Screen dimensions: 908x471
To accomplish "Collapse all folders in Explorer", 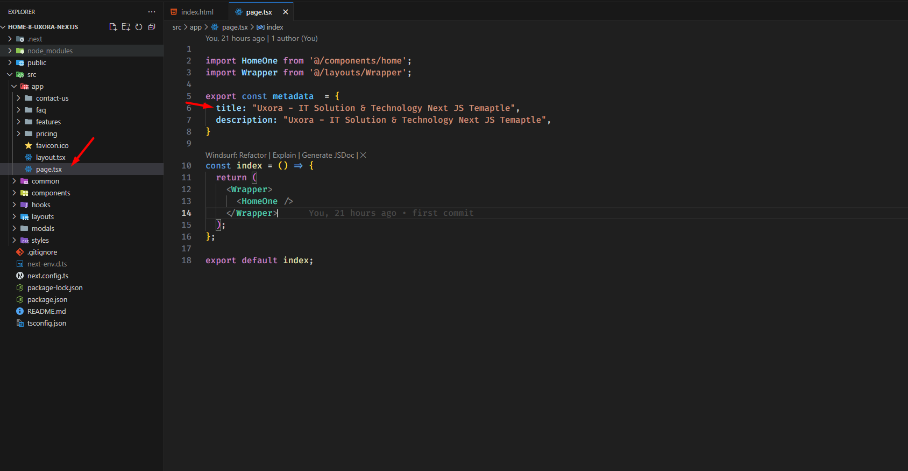I will (152, 27).
